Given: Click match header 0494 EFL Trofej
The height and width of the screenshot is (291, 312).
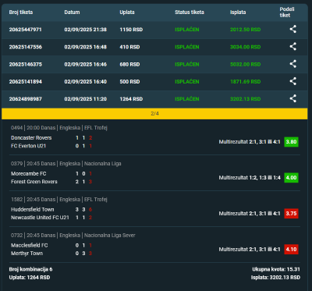Looking at the screenshot, I should pos(59,128).
